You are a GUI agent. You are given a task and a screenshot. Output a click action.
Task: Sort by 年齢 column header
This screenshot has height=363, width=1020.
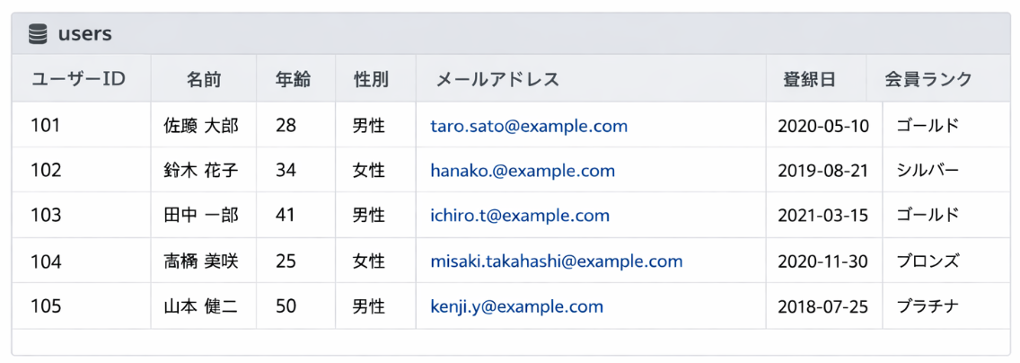[293, 79]
